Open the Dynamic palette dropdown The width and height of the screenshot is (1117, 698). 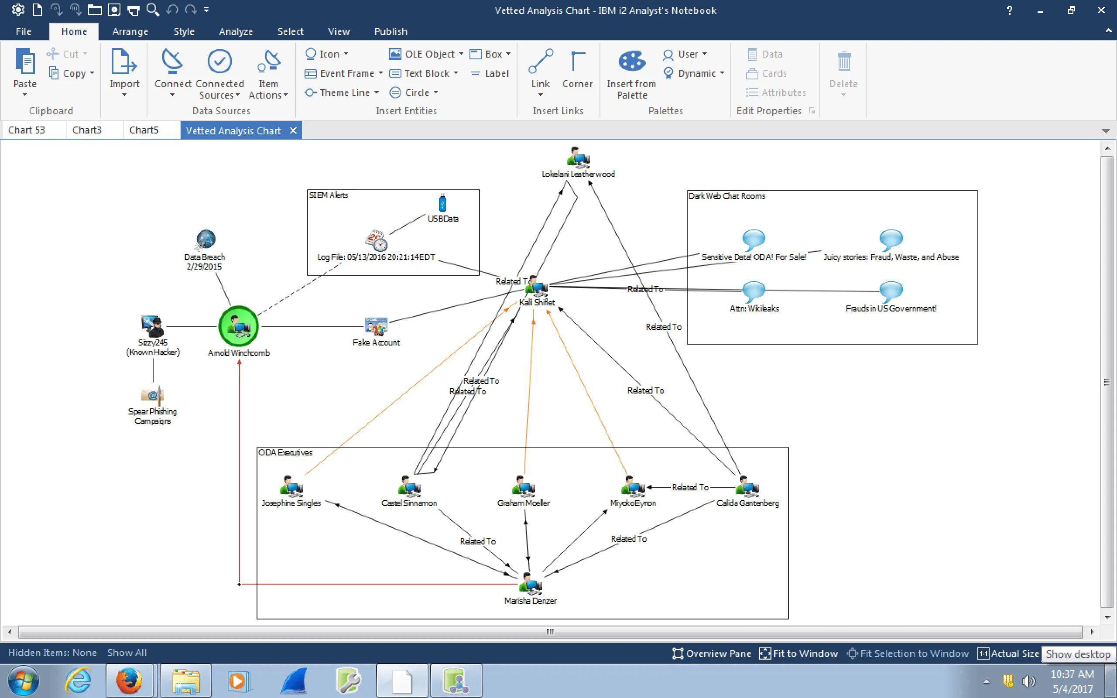(722, 73)
